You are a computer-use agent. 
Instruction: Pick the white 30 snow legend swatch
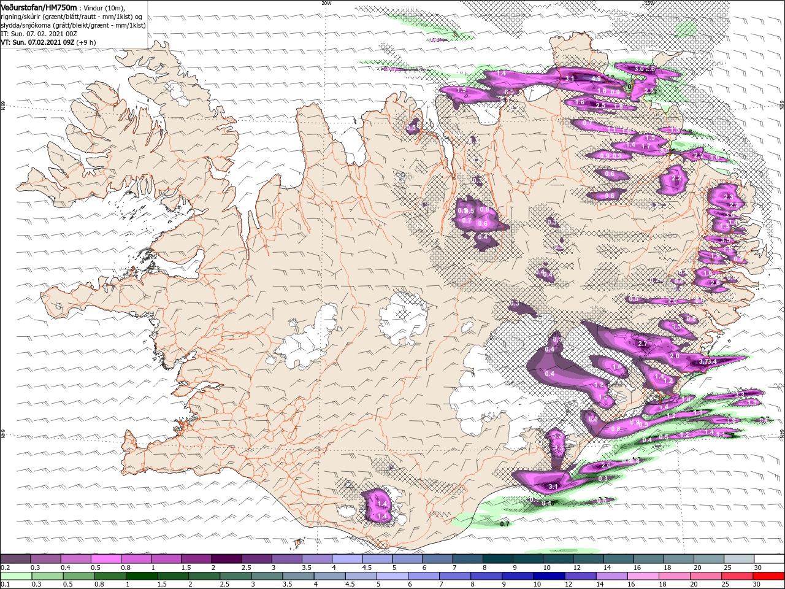click(x=768, y=559)
